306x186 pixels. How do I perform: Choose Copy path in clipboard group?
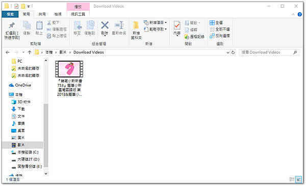57,29
